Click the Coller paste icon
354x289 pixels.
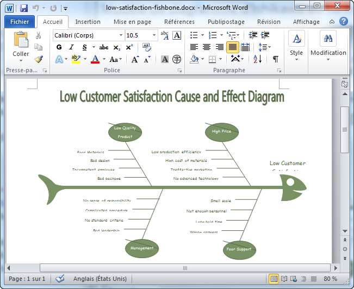(x=21, y=41)
